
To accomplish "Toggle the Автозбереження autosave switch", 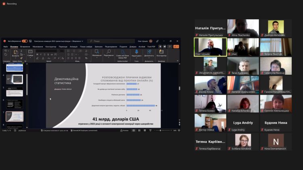I will [25, 41].
